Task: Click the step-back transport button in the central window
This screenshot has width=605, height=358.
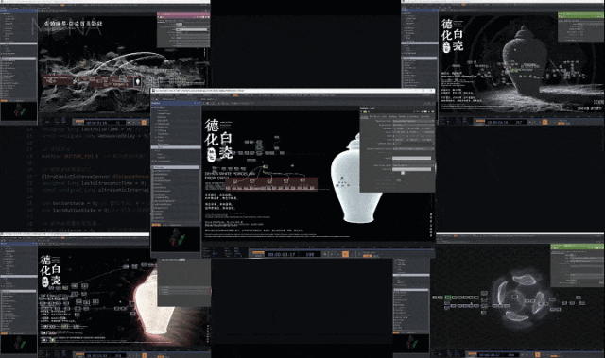Action: [332, 254]
